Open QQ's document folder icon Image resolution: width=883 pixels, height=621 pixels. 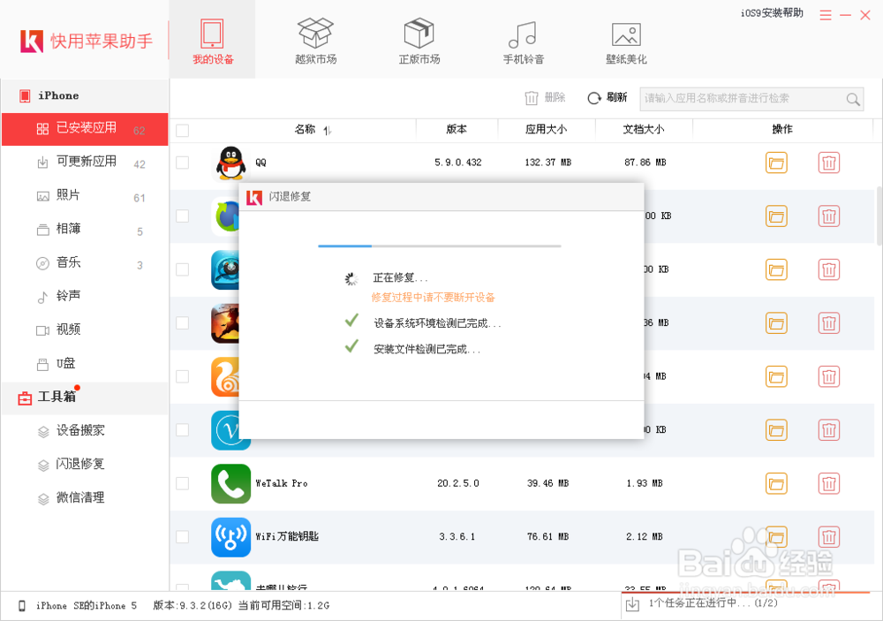click(776, 163)
